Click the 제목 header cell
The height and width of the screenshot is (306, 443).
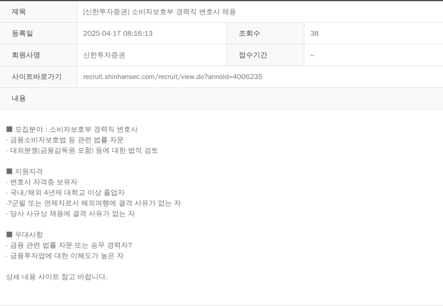click(39, 12)
